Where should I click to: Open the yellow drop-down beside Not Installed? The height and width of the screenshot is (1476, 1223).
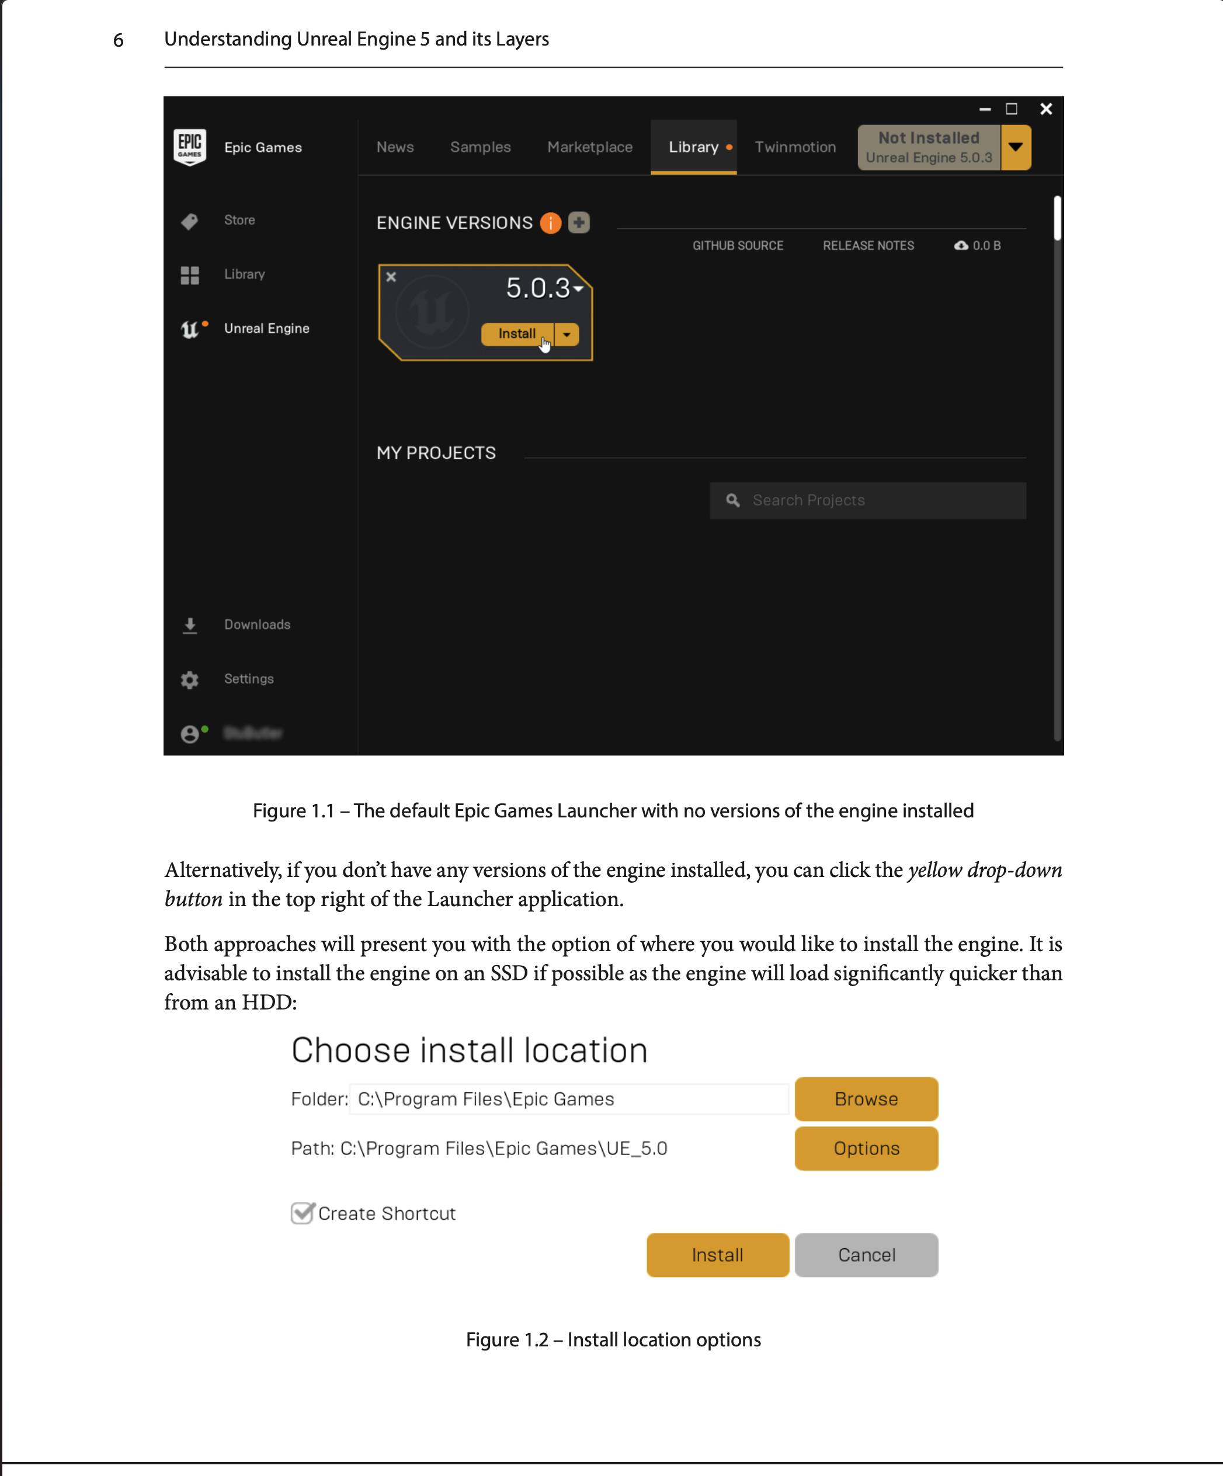pyautogui.click(x=1016, y=147)
